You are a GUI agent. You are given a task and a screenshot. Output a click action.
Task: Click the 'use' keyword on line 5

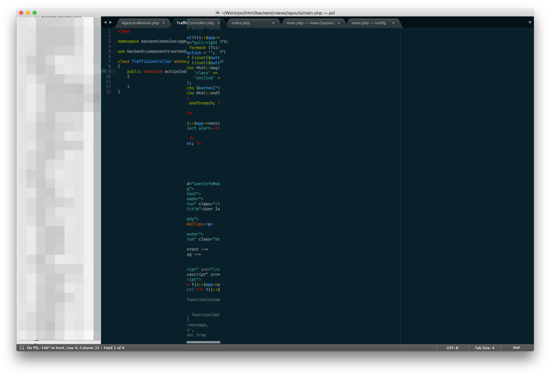point(121,51)
